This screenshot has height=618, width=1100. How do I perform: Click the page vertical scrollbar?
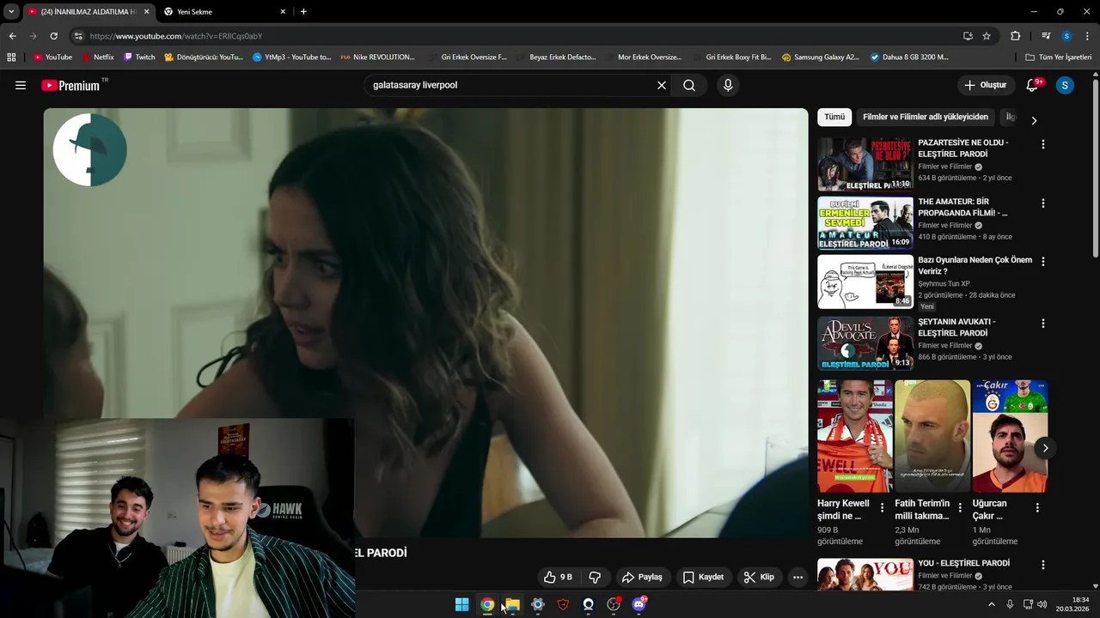point(1096,167)
